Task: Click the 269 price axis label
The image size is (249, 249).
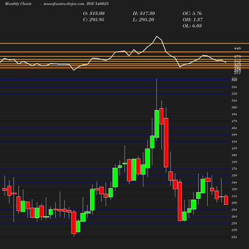Action: click(x=234, y=217)
